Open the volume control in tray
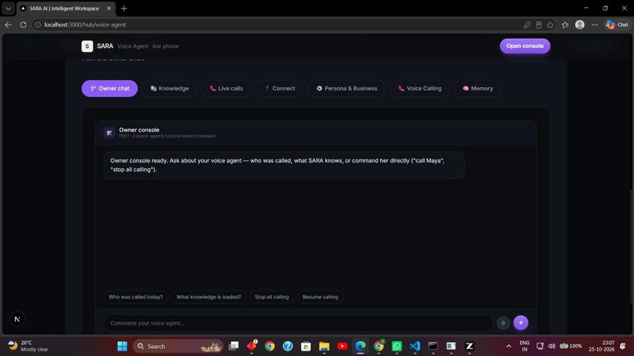Screen dimensions: 634x356 551,347
